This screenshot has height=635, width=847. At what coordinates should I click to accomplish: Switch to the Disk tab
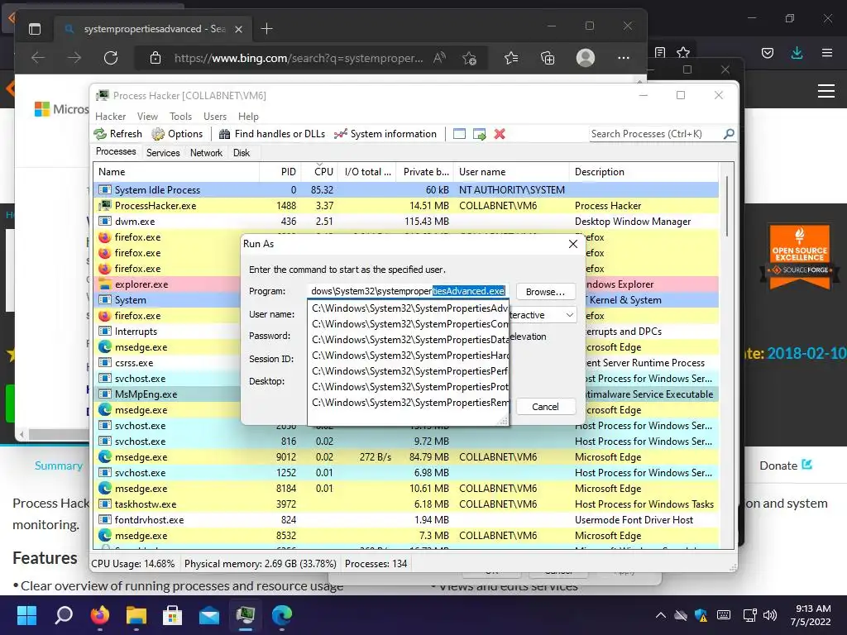pyautogui.click(x=242, y=153)
